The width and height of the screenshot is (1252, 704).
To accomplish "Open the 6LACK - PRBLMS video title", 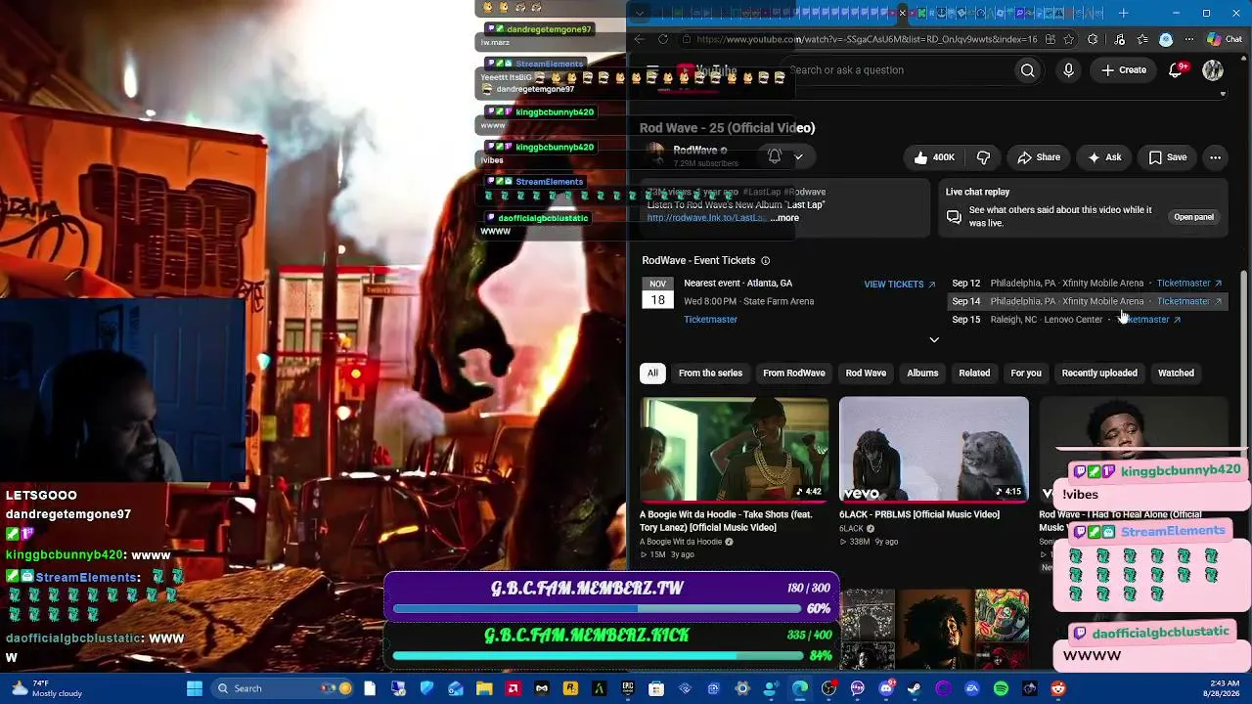I will point(919,514).
